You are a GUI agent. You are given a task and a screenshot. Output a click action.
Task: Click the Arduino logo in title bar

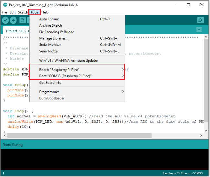pyautogui.click(x=5, y=5)
